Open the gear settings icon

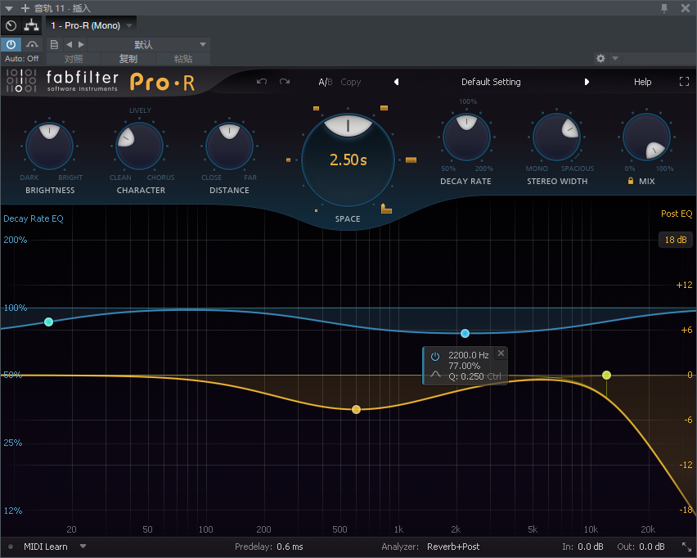(600, 58)
